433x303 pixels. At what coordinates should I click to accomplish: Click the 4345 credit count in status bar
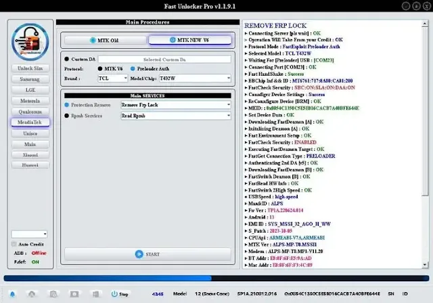pos(158,294)
